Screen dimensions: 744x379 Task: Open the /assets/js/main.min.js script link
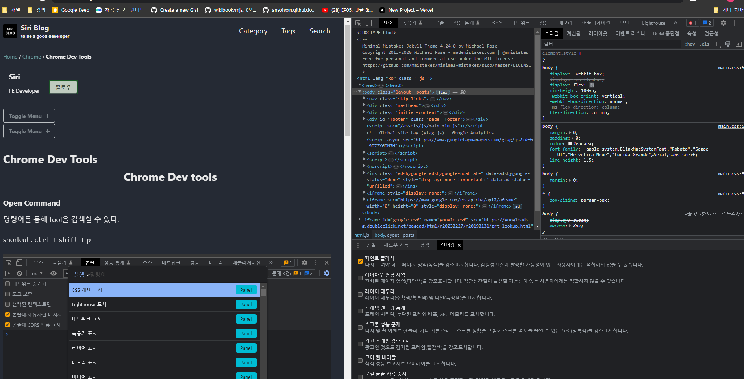(x=429, y=126)
